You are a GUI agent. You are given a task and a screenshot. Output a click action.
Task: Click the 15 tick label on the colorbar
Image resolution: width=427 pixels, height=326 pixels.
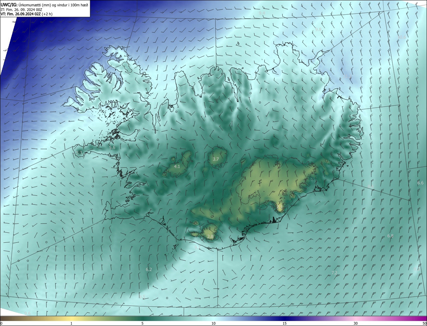pyautogui.click(x=285, y=323)
